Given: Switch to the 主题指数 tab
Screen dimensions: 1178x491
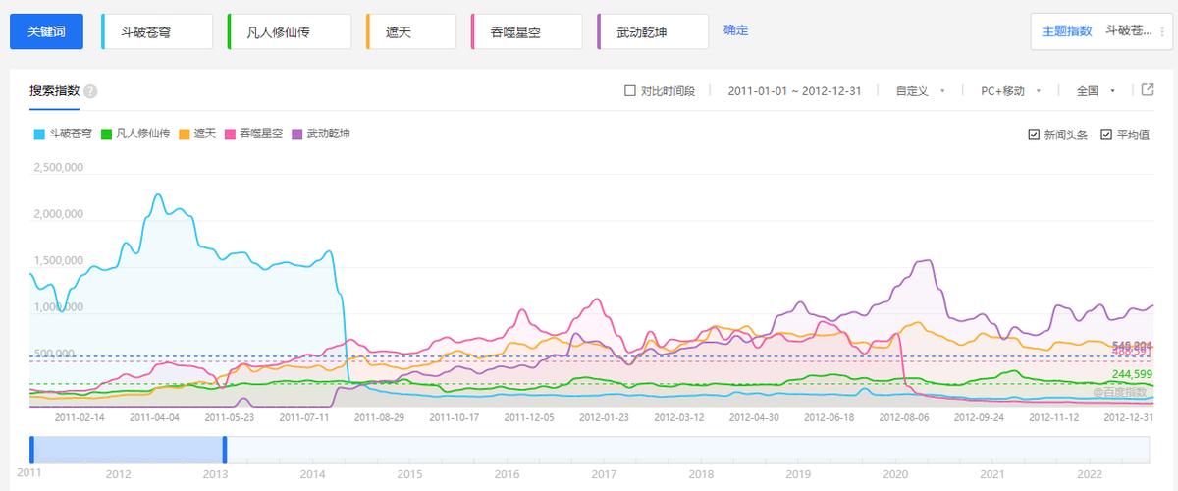Looking at the screenshot, I should tap(1066, 30).
